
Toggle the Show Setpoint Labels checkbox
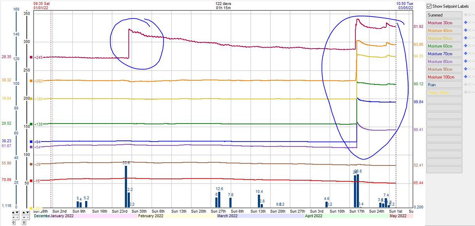tap(429, 6)
